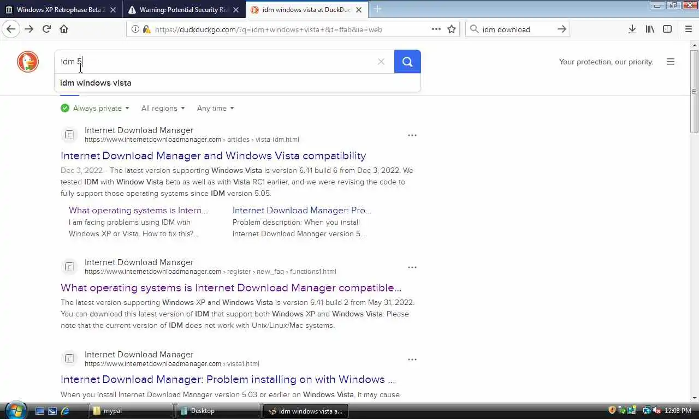This screenshot has width=699, height=419.
Task: Open the Firefox hamburger menu
Action: pos(688,29)
